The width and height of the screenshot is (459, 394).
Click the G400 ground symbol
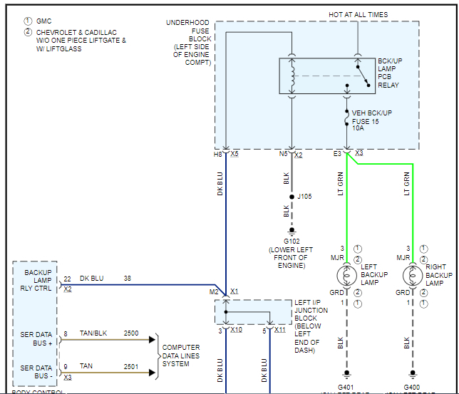point(413,374)
